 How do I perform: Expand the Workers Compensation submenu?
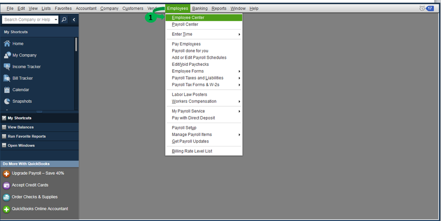[x=239, y=101]
